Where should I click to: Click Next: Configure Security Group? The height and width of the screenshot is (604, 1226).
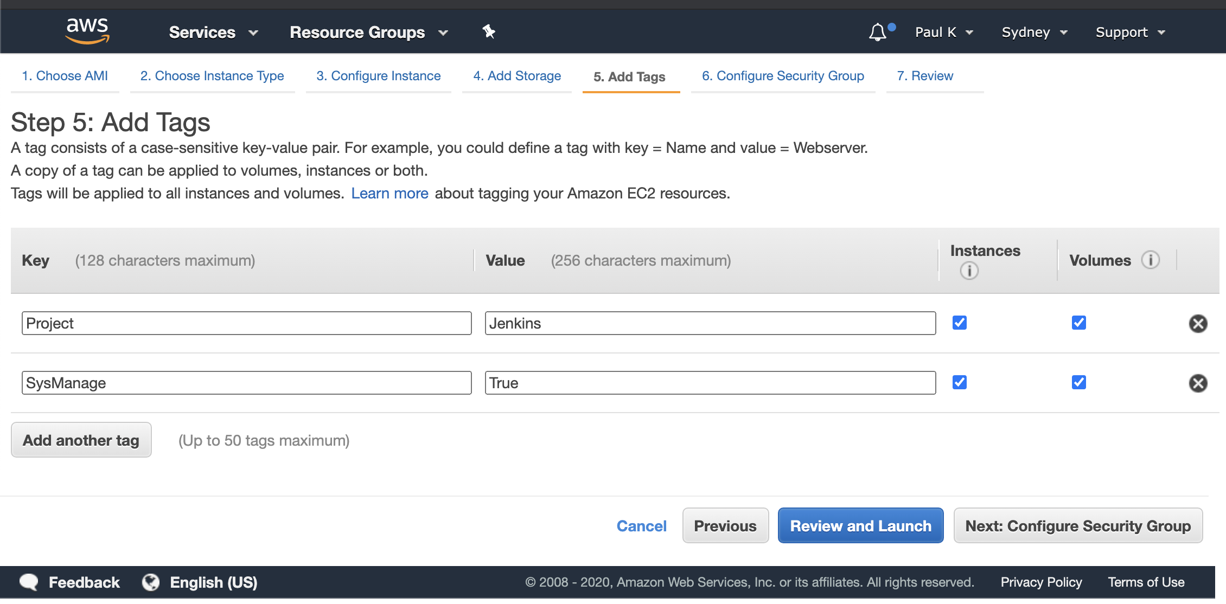click(1078, 525)
